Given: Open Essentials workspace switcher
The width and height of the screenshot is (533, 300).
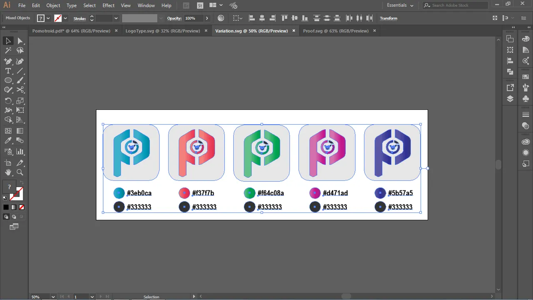Looking at the screenshot, I should (400, 5).
